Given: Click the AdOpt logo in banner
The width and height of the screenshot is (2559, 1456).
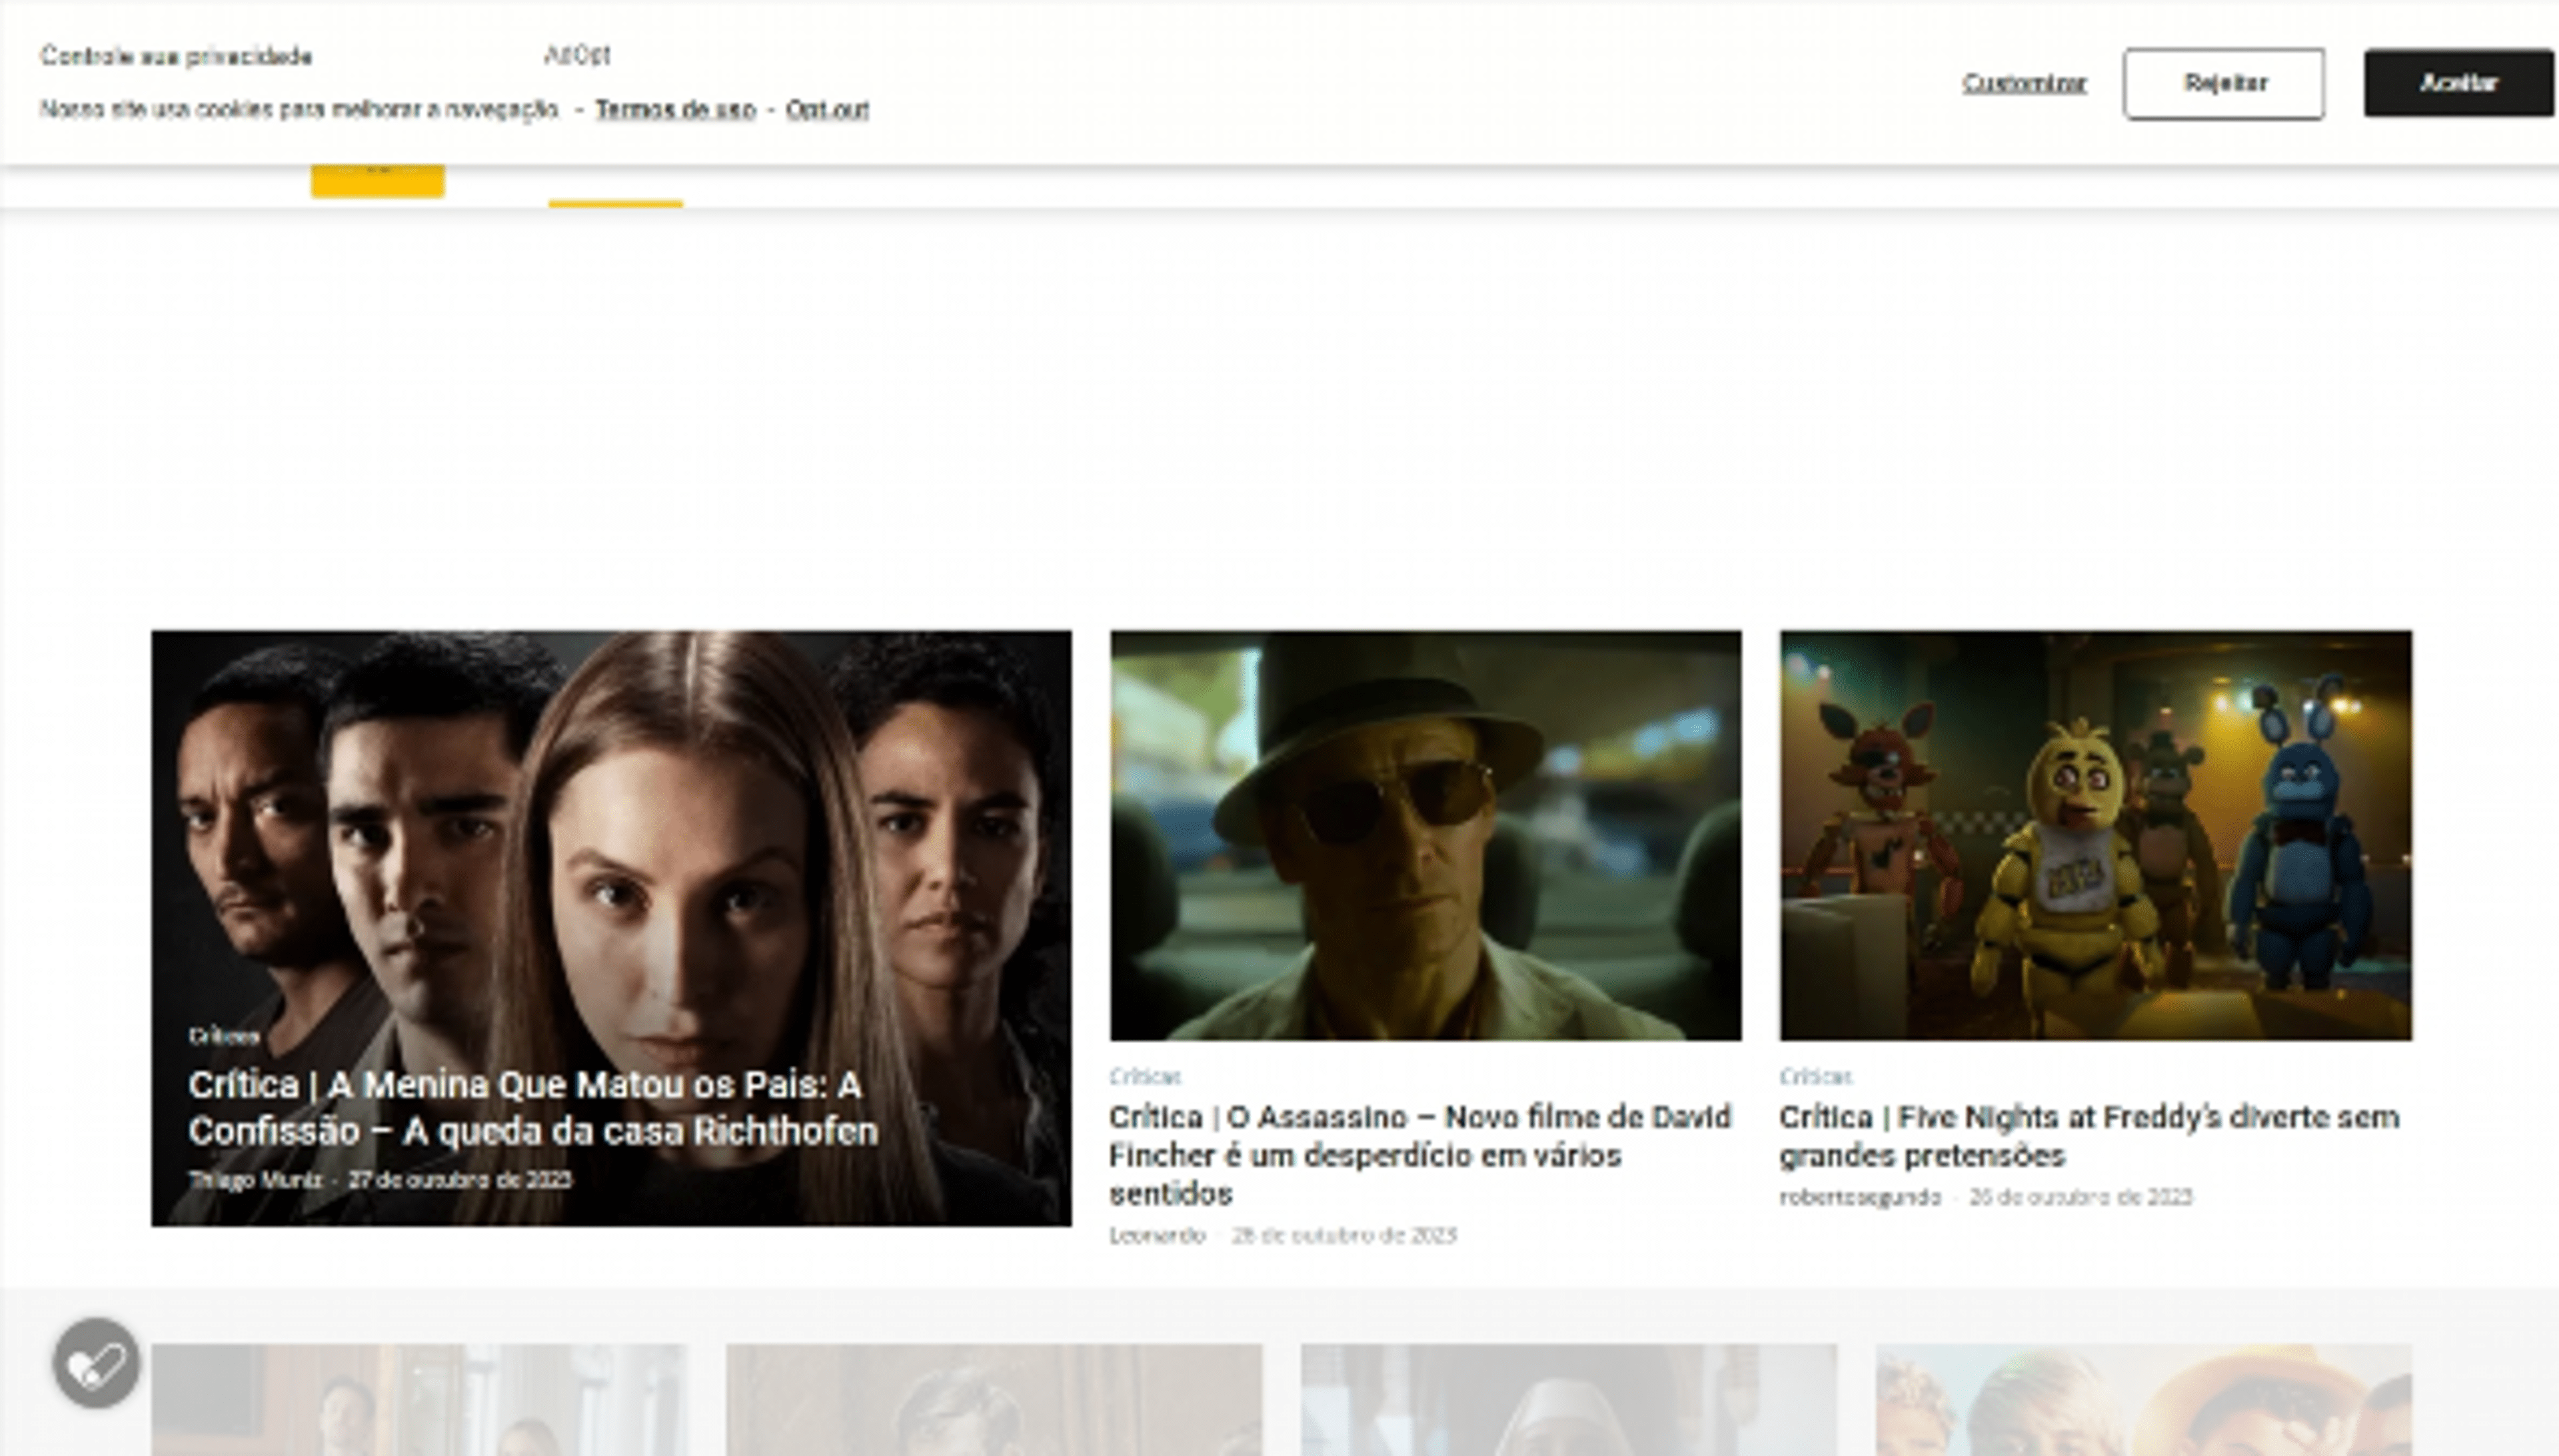Looking at the screenshot, I should [x=577, y=55].
